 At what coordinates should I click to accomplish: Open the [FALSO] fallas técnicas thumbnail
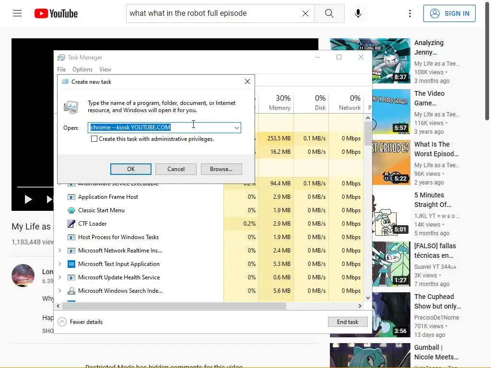click(391, 264)
